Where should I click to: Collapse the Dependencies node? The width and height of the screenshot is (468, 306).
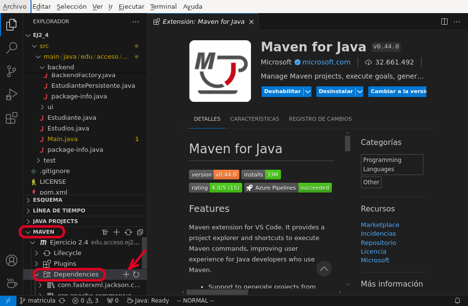pyautogui.click(x=37, y=274)
